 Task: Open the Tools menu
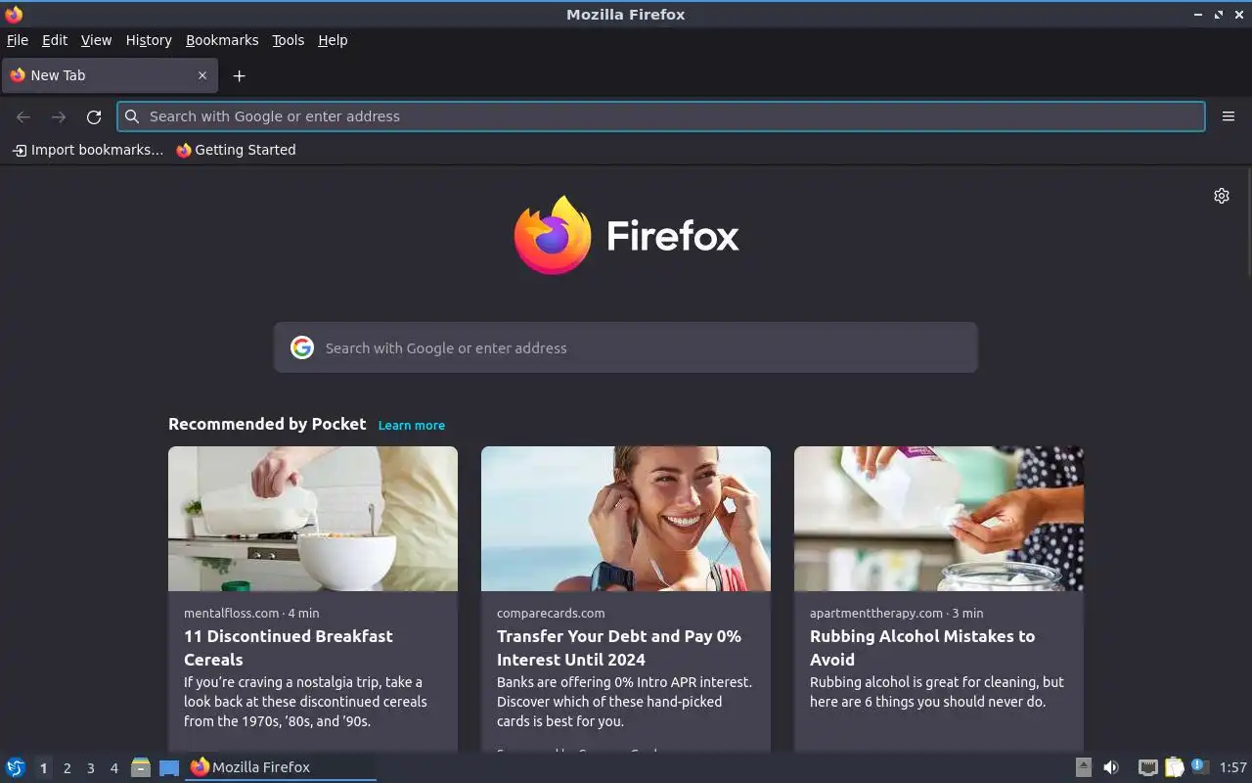coord(288,40)
